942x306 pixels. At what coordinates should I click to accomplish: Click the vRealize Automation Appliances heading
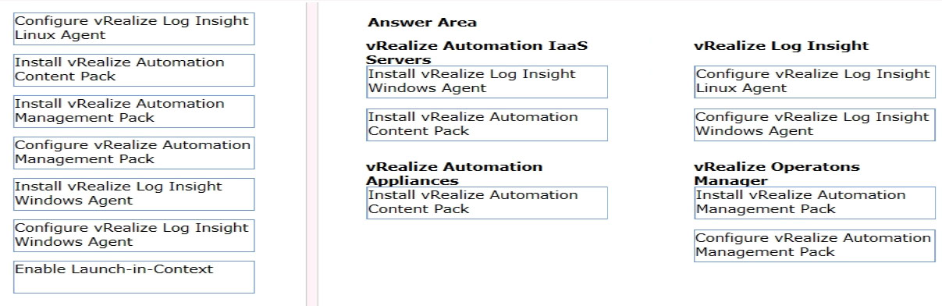(454, 173)
